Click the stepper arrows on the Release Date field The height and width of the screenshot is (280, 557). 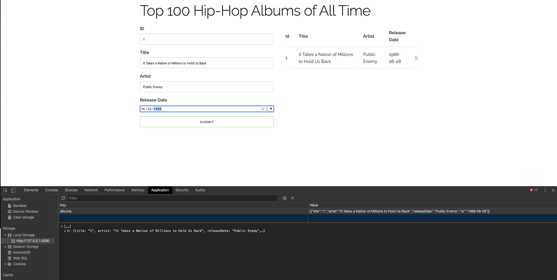click(267, 109)
